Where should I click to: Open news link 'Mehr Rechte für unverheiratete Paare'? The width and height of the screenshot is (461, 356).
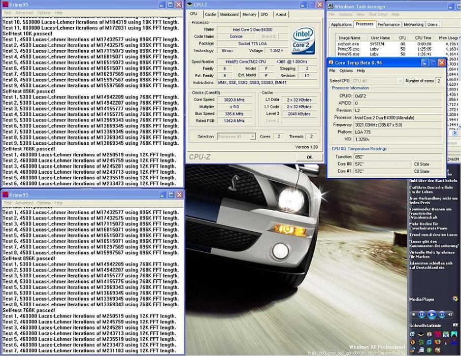coord(428,226)
